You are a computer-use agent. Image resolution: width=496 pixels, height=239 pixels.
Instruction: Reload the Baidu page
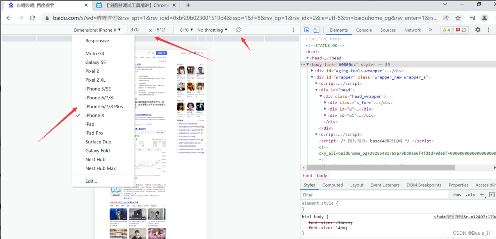[32, 18]
